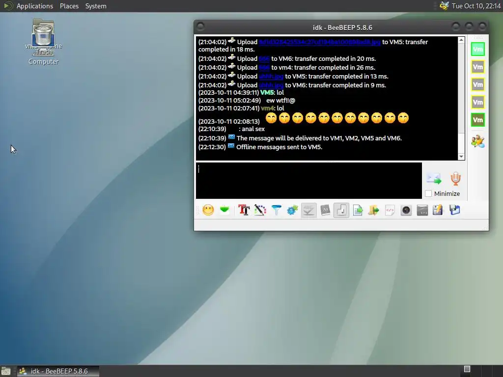Screen dimensions: 503x377
Task: Click the "ew wtf!!@" chat message
Action: coord(280,100)
